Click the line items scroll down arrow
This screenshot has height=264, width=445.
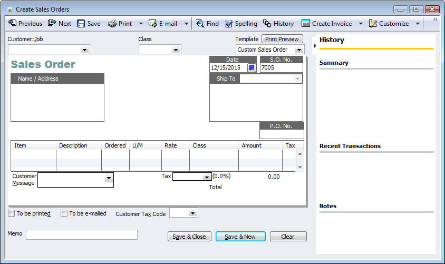click(300, 167)
